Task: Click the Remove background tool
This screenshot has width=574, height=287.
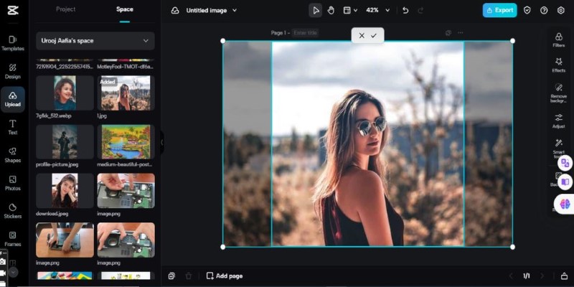Action: (x=558, y=90)
